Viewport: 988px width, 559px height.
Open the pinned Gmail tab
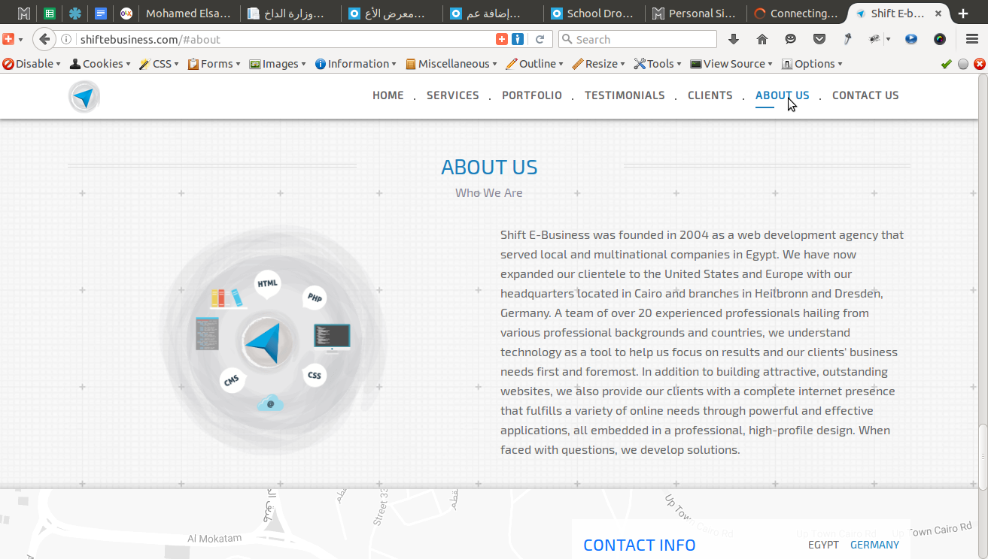[24, 14]
